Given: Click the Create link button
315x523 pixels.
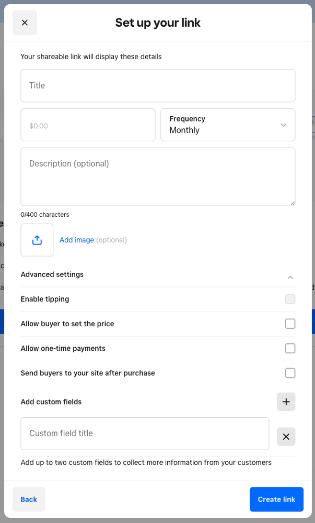Looking at the screenshot, I should pyautogui.click(x=276, y=499).
